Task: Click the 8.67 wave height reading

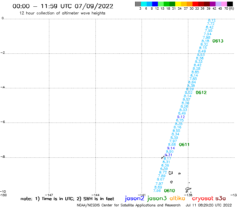Action: point(160,179)
